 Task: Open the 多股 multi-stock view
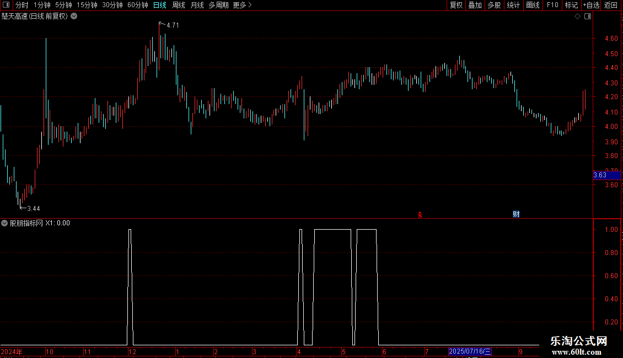(494, 5)
